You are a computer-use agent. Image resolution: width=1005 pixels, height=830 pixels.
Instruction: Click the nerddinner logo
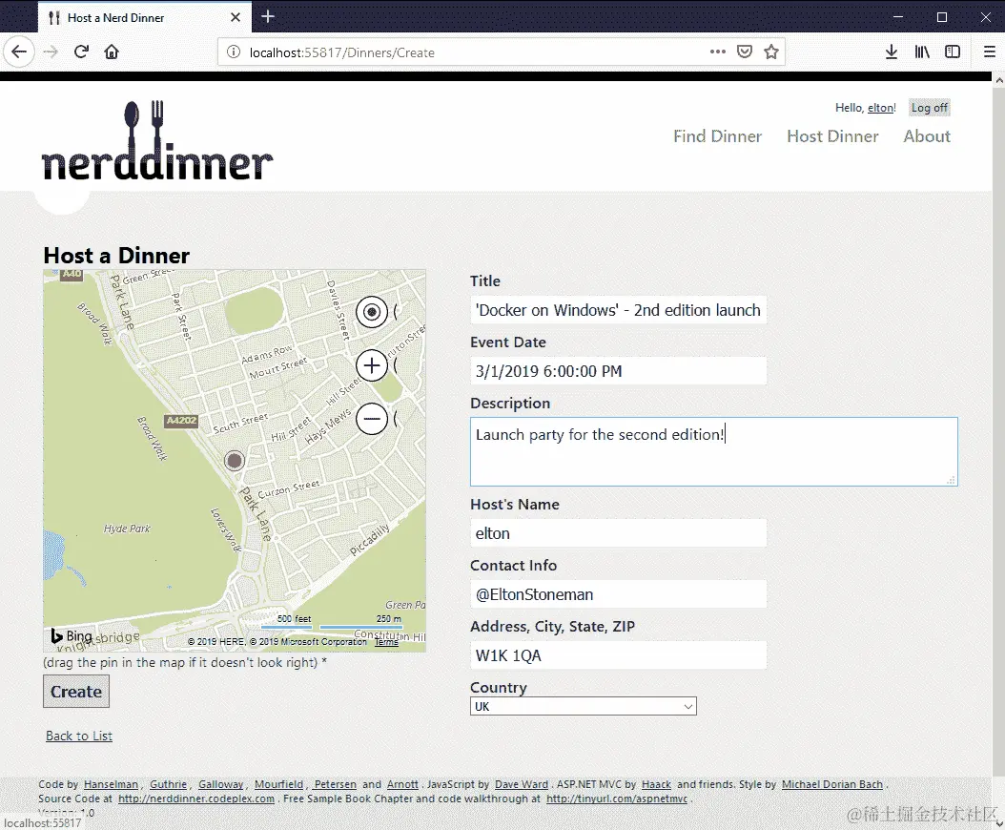point(157,141)
